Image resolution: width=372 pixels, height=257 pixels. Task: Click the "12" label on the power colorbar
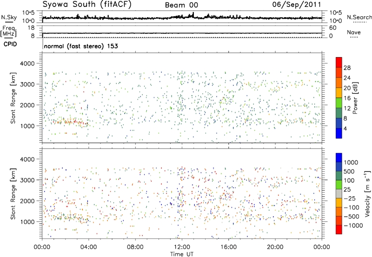[x=347, y=109]
